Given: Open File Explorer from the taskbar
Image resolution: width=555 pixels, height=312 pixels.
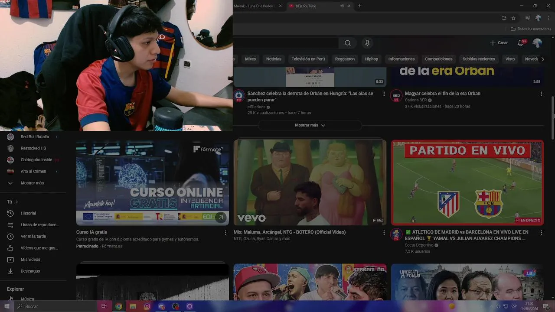Looking at the screenshot, I should point(133,306).
